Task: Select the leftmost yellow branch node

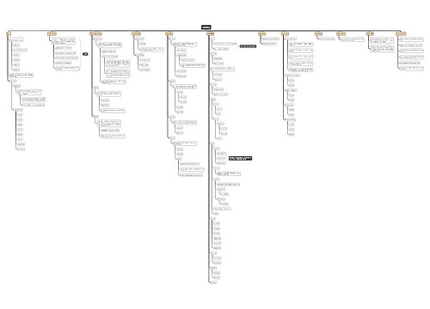Action: pyautogui.click(x=9, y=33)
